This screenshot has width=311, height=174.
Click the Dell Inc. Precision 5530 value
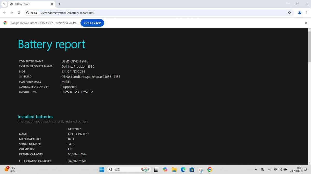click(78, 66)
